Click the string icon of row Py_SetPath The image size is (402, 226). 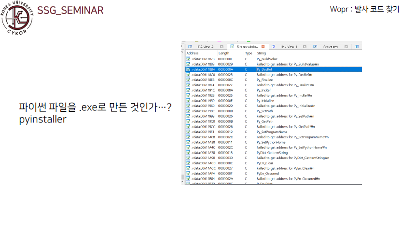(188, 111)
